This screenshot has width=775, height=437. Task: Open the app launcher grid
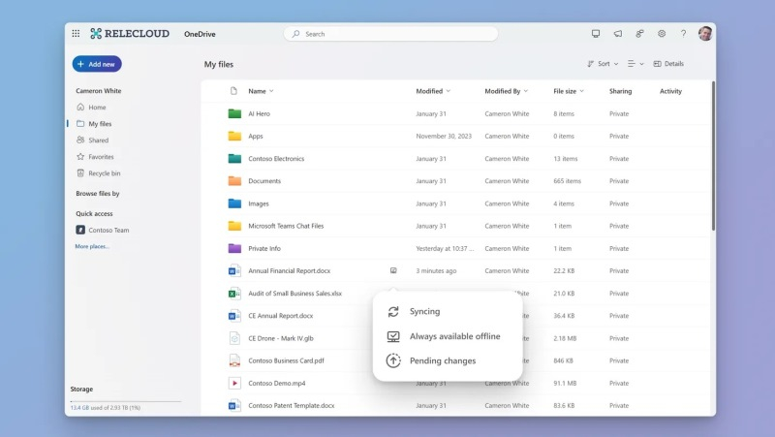[76, 34]
